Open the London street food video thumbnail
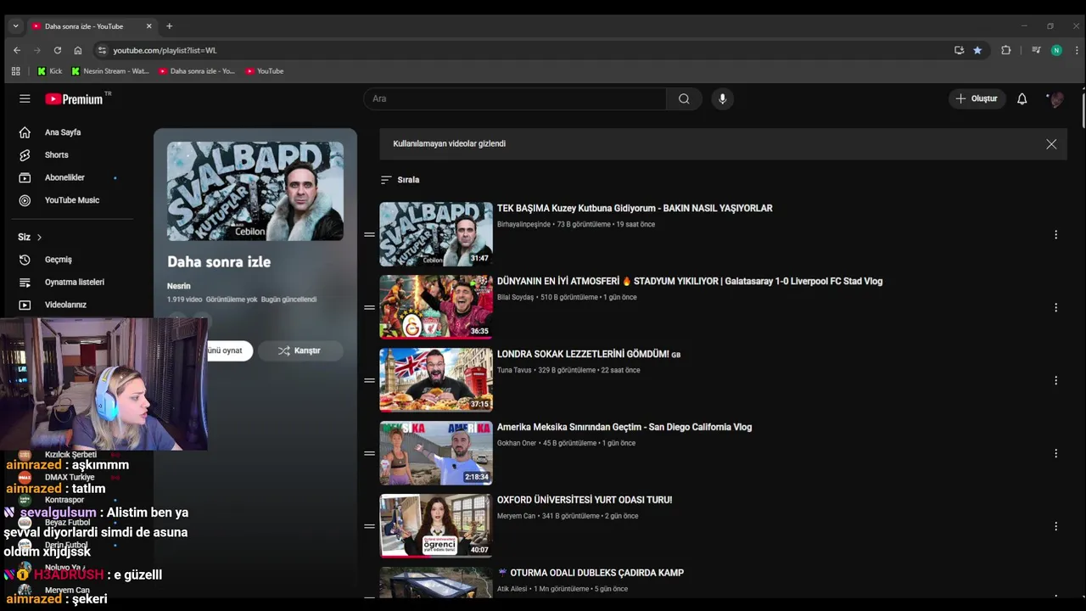 coord(436,380)
